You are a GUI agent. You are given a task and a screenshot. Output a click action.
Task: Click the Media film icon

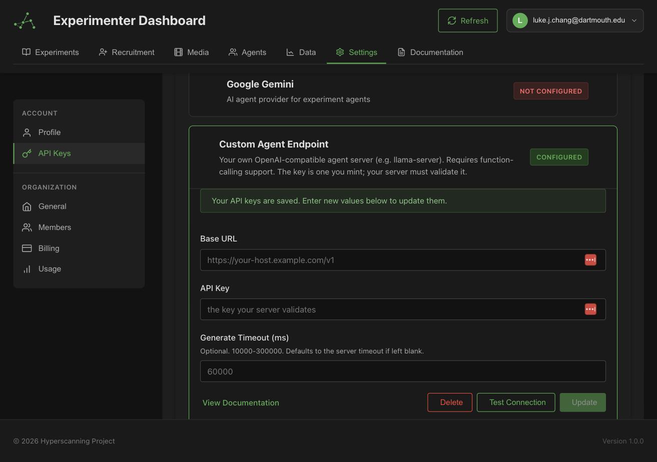click(x=178, y=52)
